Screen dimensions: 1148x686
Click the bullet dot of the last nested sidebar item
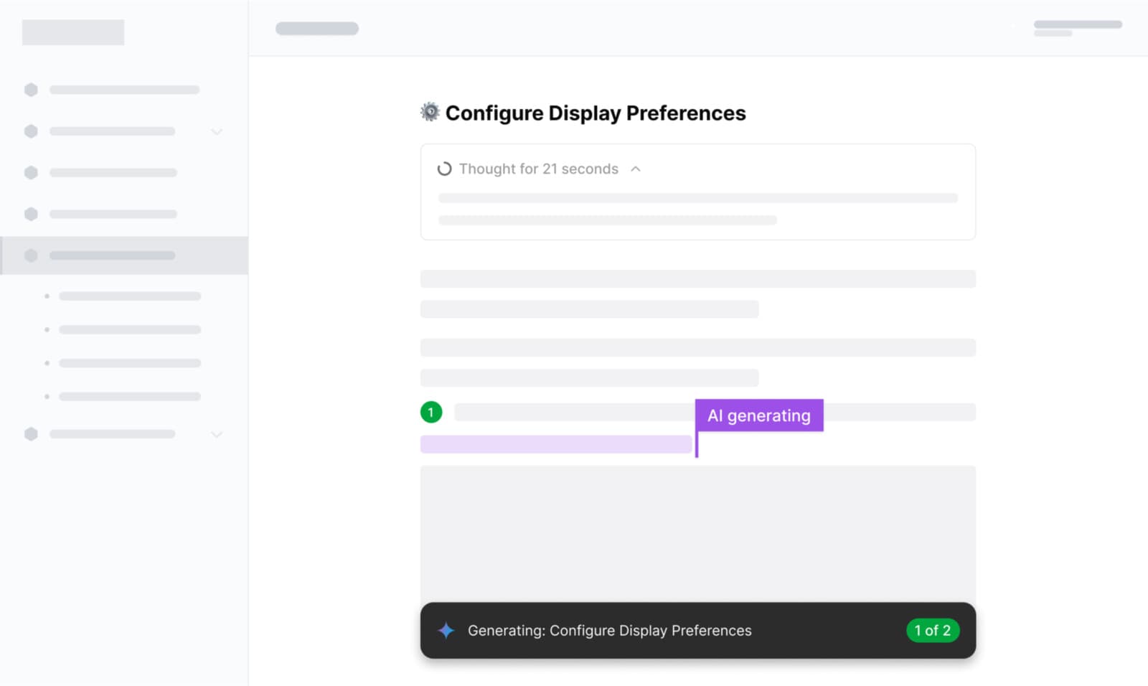[x=47, y=396]
